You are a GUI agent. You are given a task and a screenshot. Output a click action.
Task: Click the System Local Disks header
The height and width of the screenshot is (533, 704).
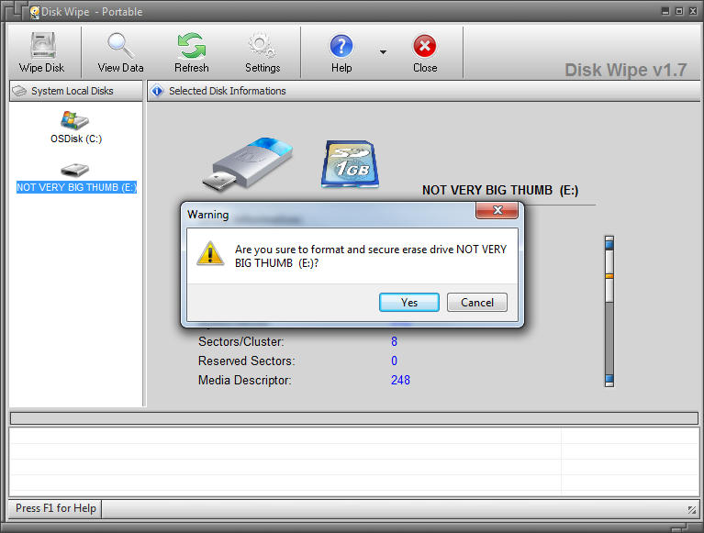tap(76, 91)
